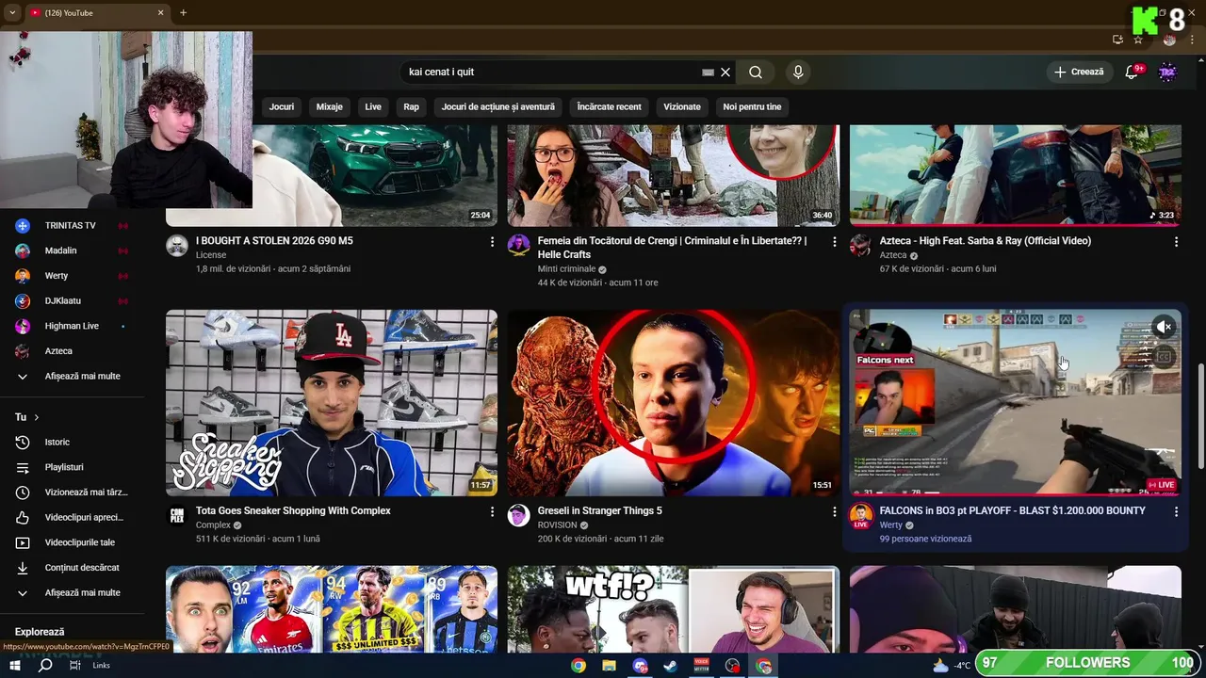Open title Tota Goes Sneaker Shopping With Complex

click(293, 510)
